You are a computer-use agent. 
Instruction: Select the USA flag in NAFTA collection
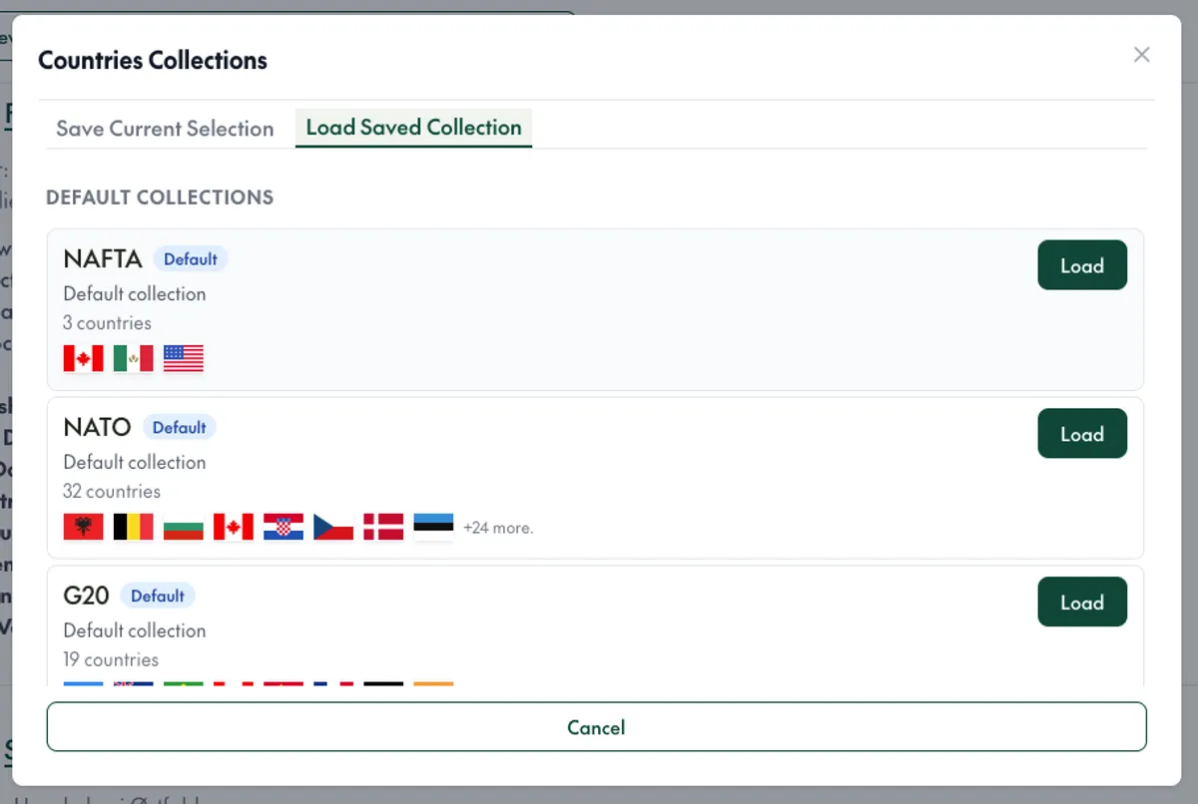(183, 357)
